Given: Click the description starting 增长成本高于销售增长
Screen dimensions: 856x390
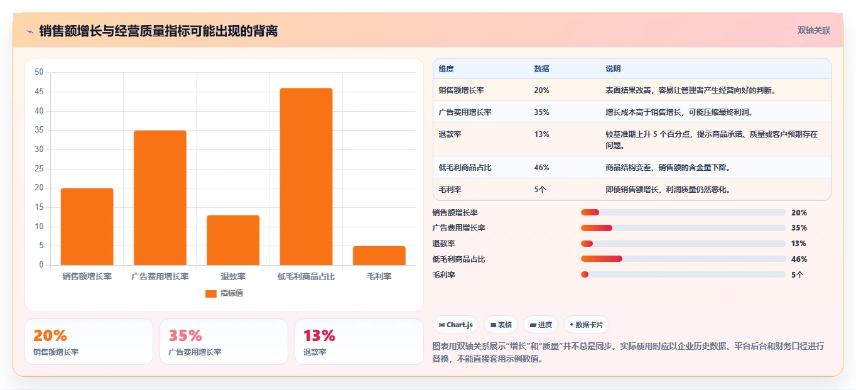Looking at the screenshot, I should pyautogui.click(x=679, y=112).
